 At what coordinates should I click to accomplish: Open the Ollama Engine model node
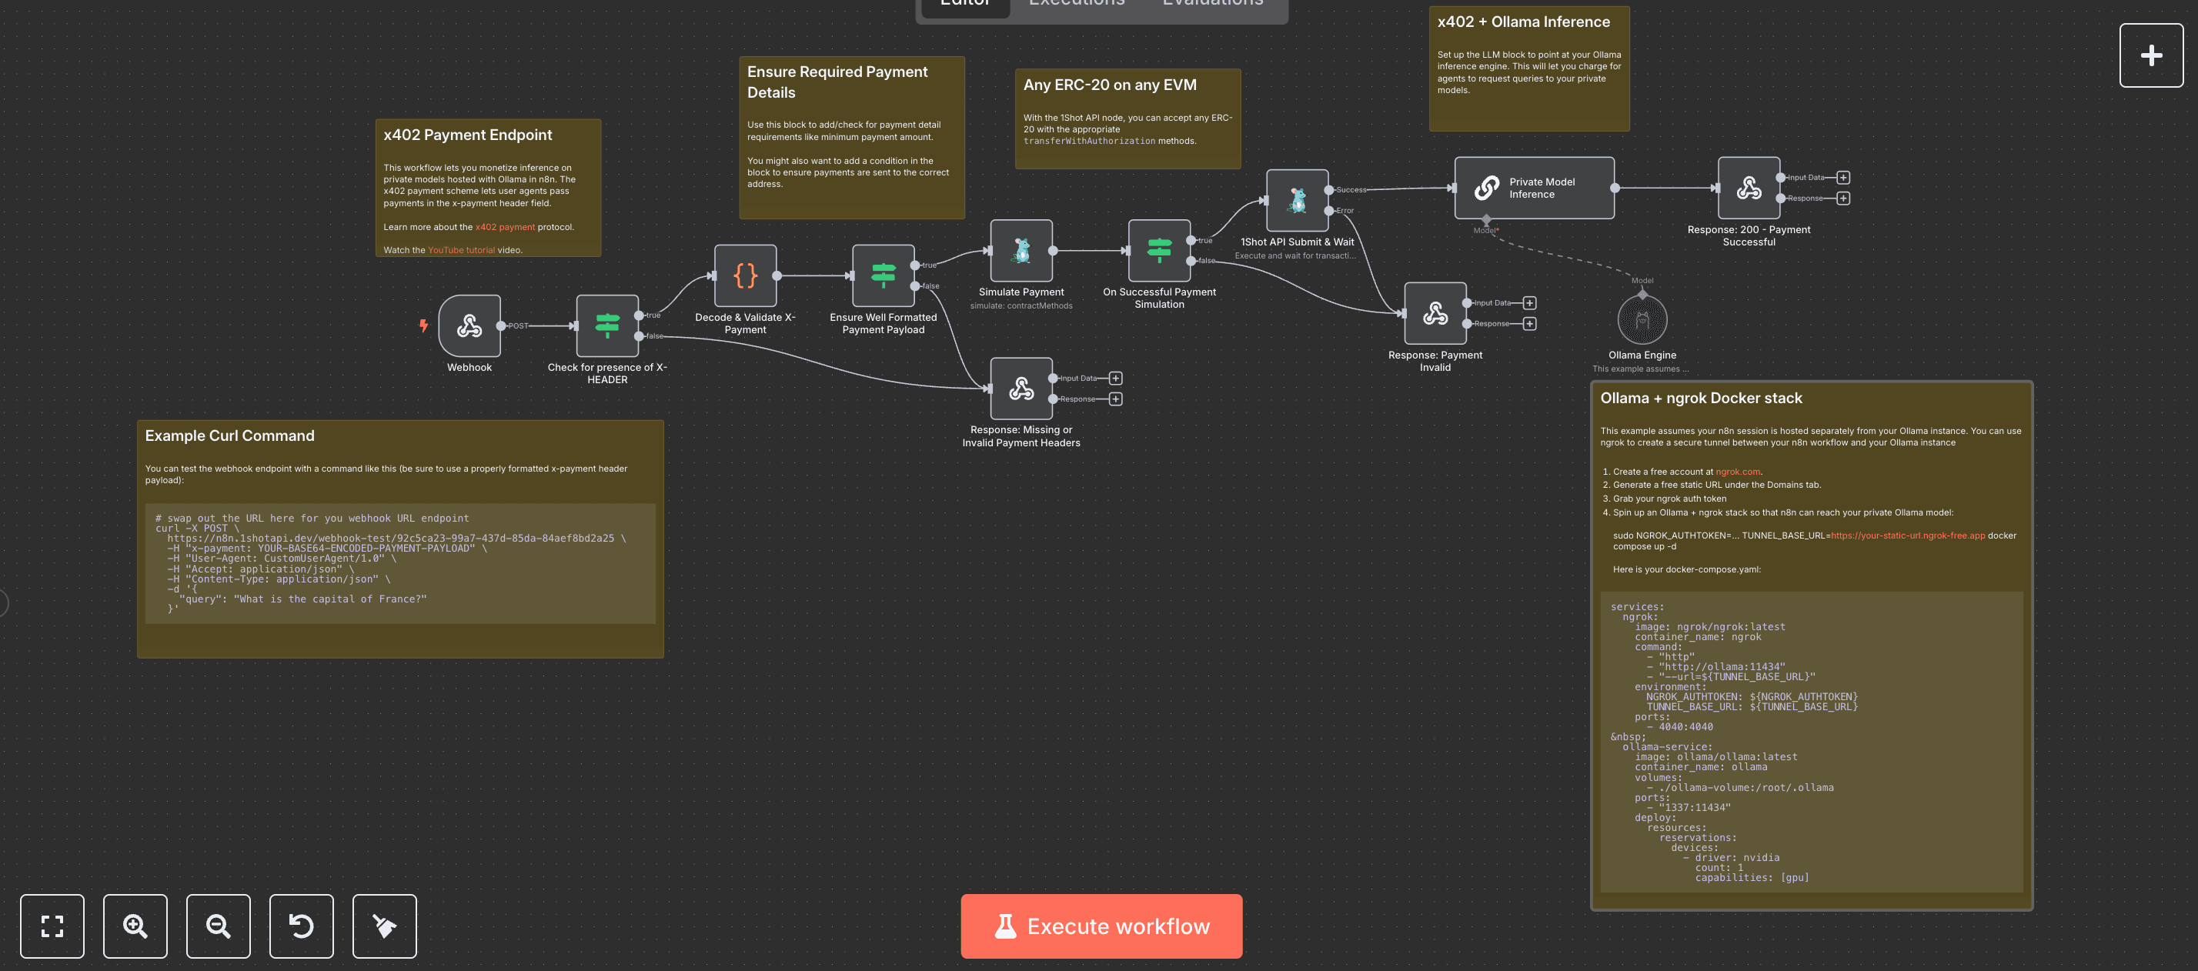pos(1642,320)
